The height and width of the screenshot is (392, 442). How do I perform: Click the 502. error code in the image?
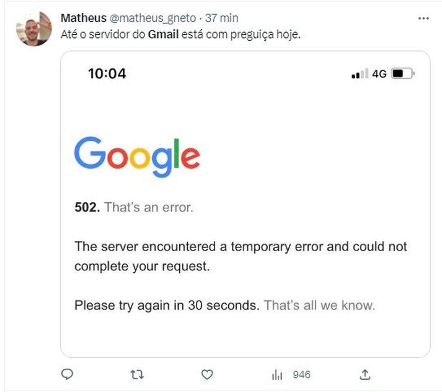pyautogui.click(x=87, y=207)
